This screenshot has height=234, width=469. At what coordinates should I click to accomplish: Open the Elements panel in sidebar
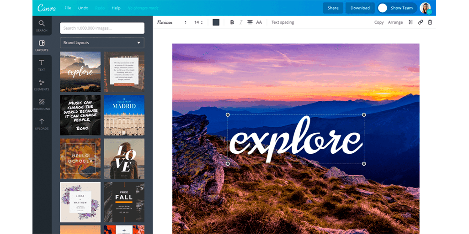pos(42,85)
